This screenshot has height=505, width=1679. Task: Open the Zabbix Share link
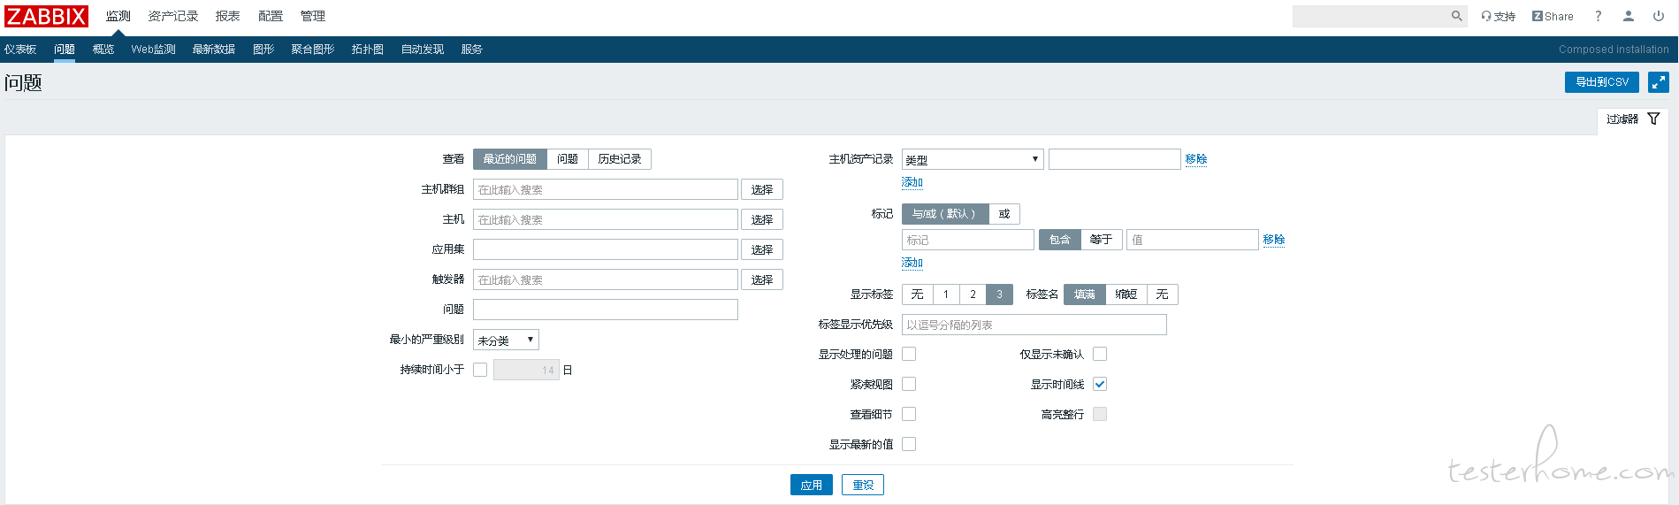click(1553, 16)
